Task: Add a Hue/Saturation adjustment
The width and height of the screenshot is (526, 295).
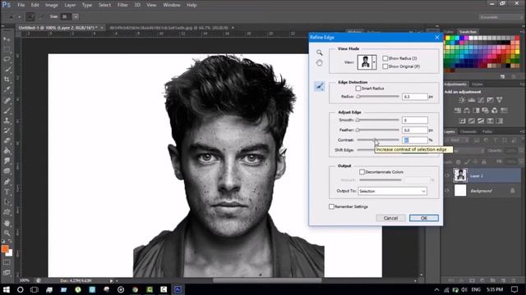Action: pyautogui.click(x=458, y=111)
